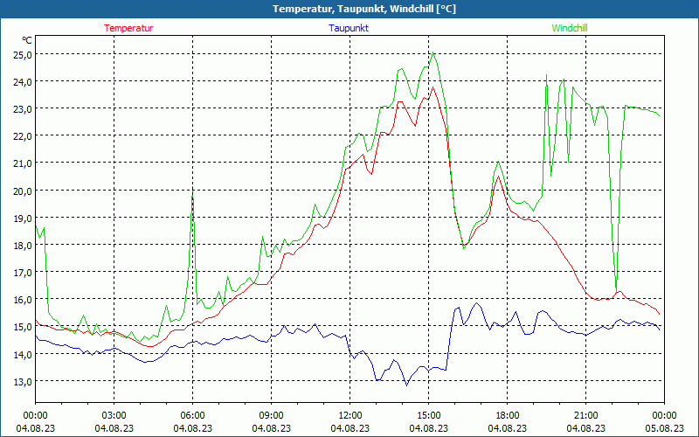Viewport: 699px width, 437px height.
Task: Click the 15,0 y-axis tick label
Action: (x=22, y=327)
